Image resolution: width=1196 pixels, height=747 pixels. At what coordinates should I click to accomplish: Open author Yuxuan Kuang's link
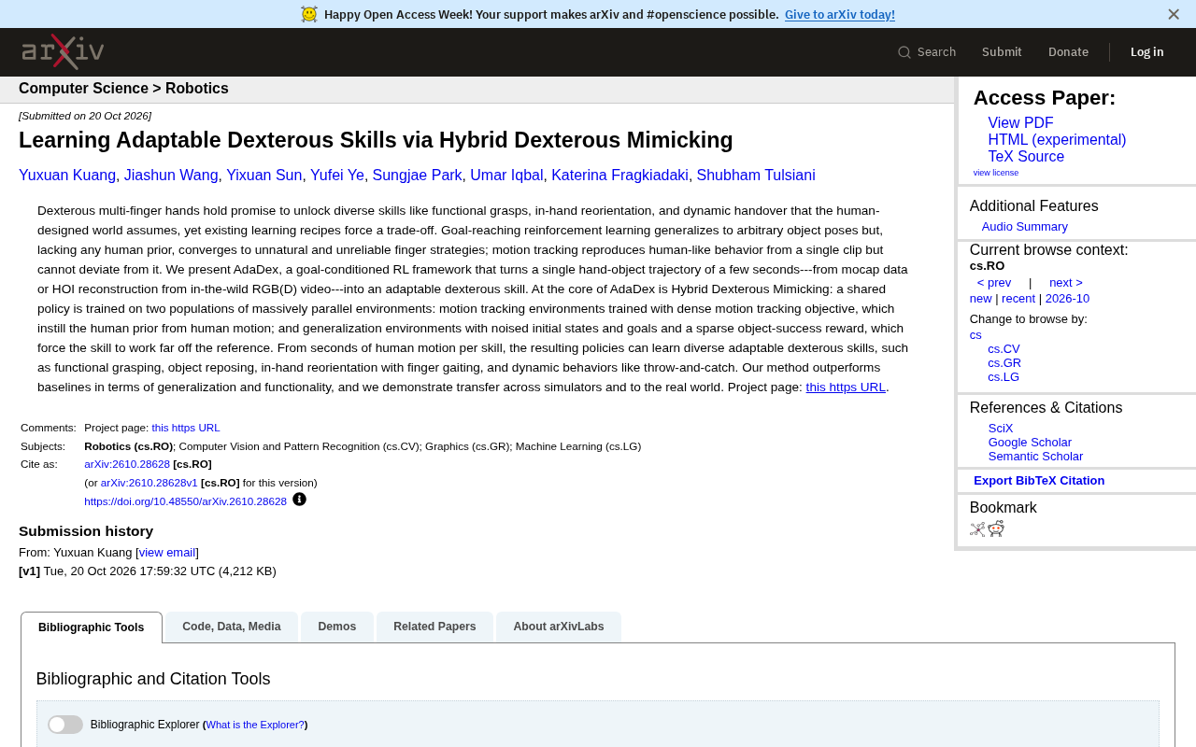click(67, 176)
